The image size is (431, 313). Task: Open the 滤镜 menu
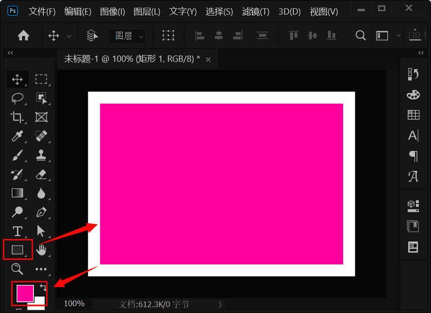255,11
